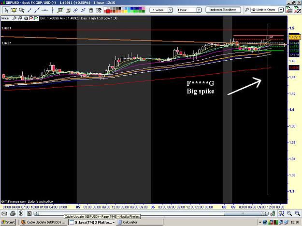302x226 pixels.
Task: Zoom in the chart with plus magnifier
Action: point(298,213)
